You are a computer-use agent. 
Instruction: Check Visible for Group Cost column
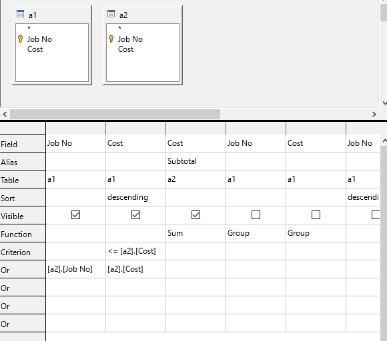click(316, 215)
